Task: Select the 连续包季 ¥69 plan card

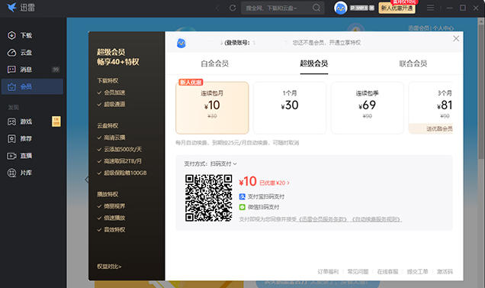Action: 368,108
